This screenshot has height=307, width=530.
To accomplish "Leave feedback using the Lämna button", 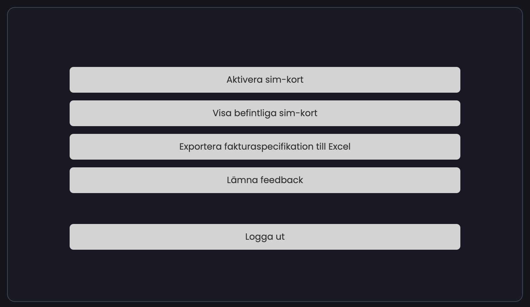I will point(265,180).
